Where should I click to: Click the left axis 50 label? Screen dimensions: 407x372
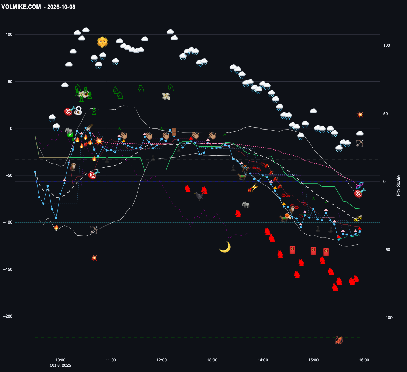pyautogui.click(x=10, y=82)
